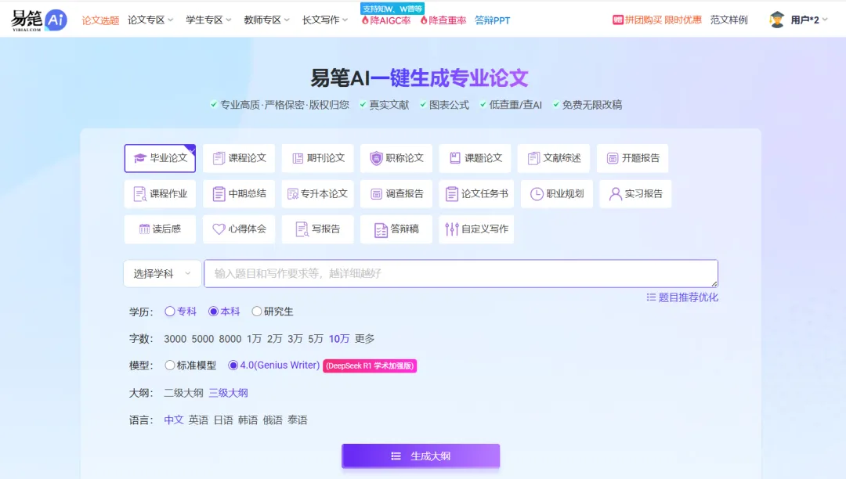Expand the 长文写作 menu
The height and width of the screenshot is (479, 846).
[x=325, y=20]
